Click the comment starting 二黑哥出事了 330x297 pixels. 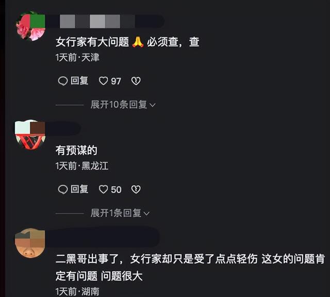point(190,267)
